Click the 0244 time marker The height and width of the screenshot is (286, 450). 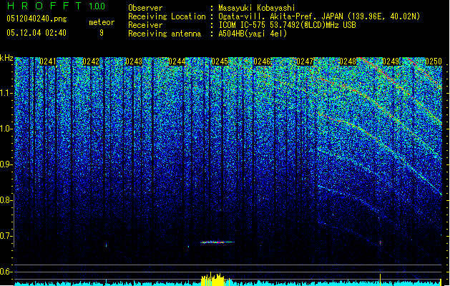click(x=177, y=61)
